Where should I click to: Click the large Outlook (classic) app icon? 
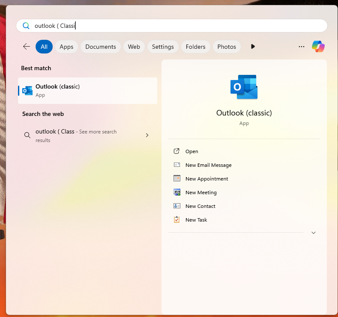(x=244, y=87)
